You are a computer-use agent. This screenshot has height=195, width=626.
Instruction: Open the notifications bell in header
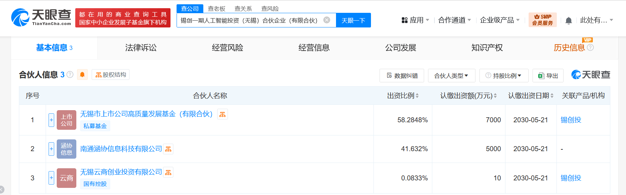[569, 20]
